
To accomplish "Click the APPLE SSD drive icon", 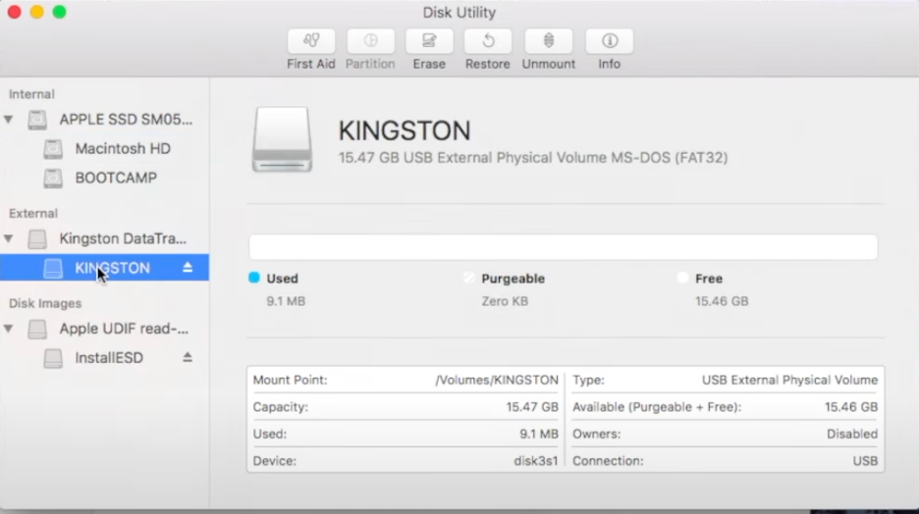I will (x=37, y=120).
